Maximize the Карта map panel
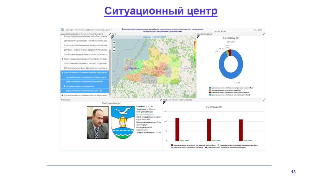The height and width of the screenshot is (180, 320). [x=195, y=34]
